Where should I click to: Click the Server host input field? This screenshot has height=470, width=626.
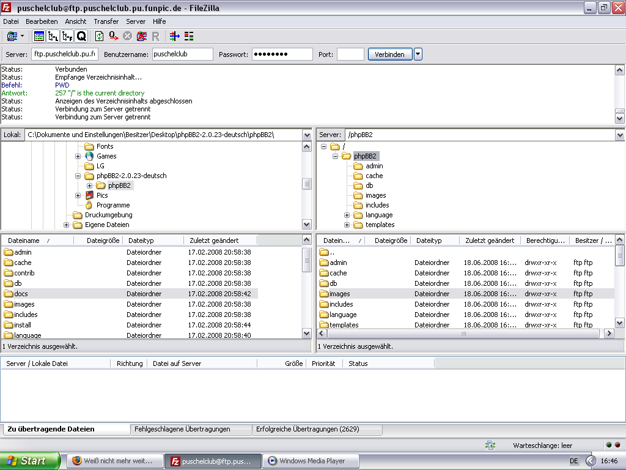tap(65, 54)
